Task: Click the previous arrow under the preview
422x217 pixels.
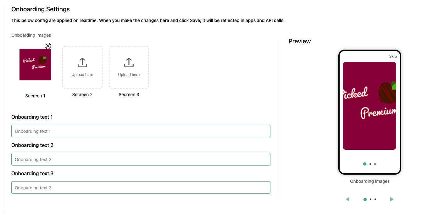Action: (x=347, y=199)
